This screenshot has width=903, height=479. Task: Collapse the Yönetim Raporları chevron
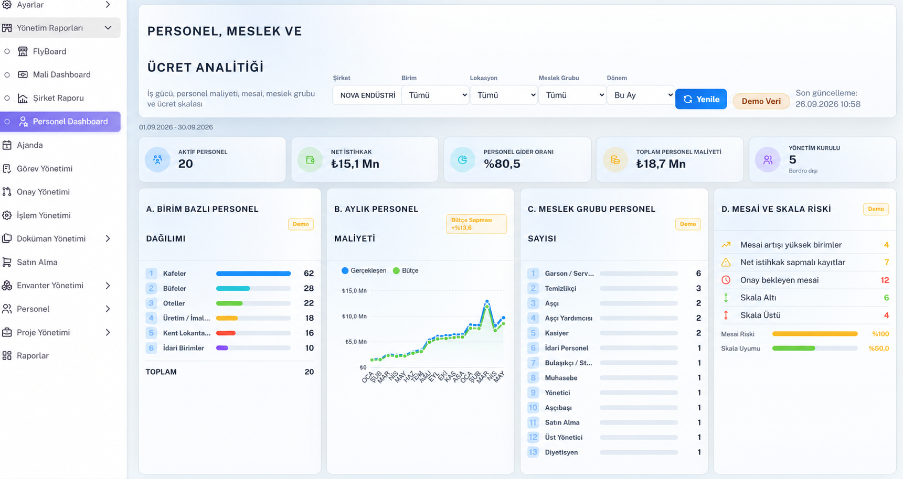point(108,28)
